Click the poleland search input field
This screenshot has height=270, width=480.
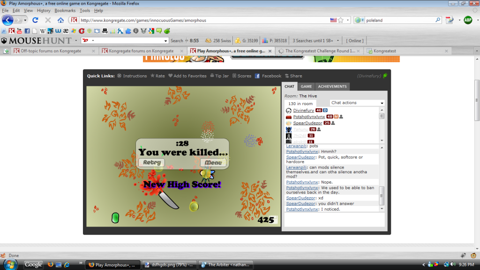click(400, 20)
